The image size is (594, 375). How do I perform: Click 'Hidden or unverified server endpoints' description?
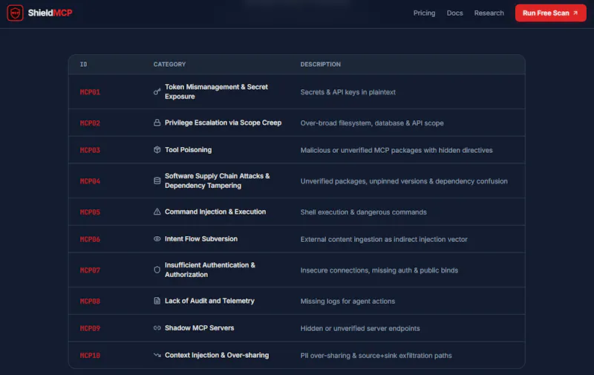360,328
